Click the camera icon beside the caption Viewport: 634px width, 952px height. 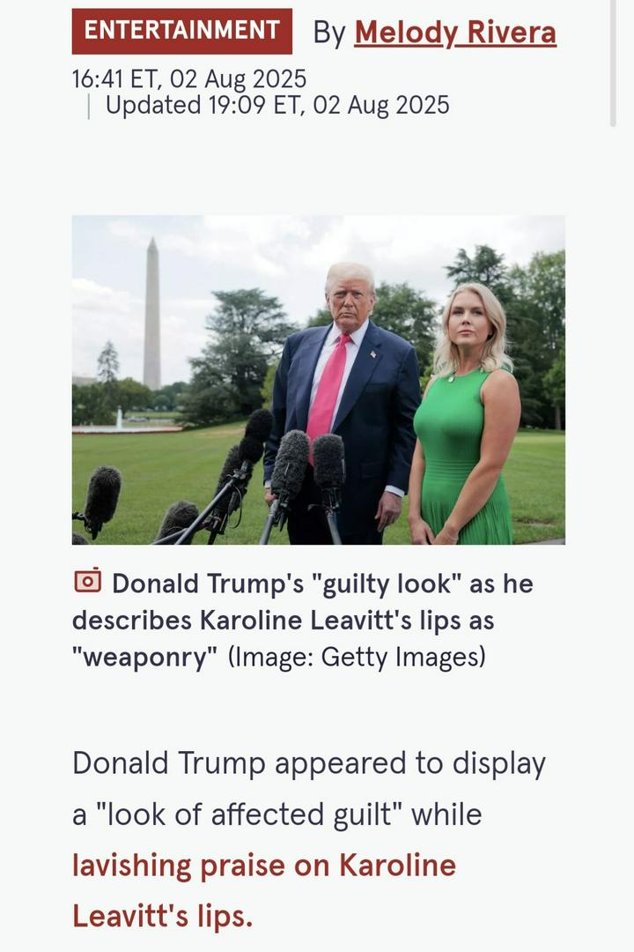pyautogui.click(x=88, y=581)
